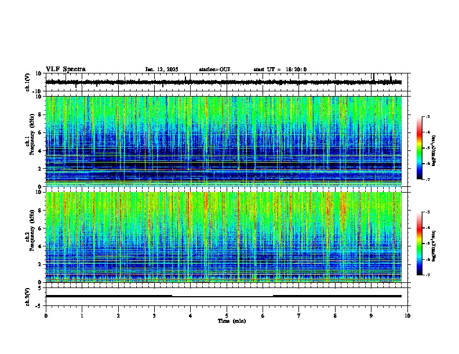Click the ch.1 frequency spectrogram panel
Viewport: 459px width, 354px height.
[224, 141]
